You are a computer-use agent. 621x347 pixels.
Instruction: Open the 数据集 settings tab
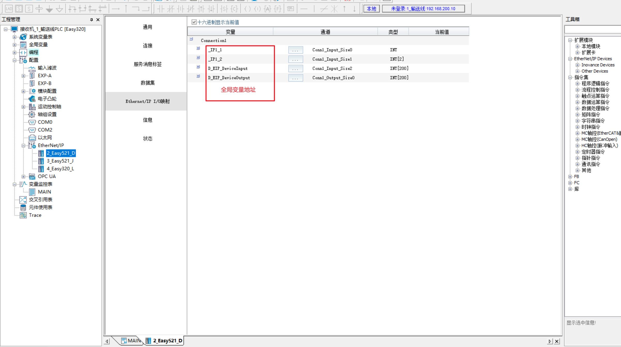[x=147, y=83]
